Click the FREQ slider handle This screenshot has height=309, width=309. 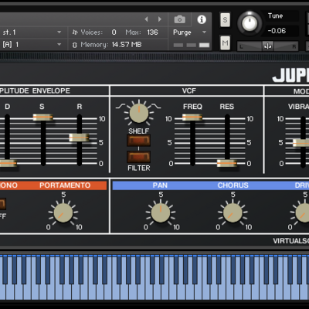192,117
